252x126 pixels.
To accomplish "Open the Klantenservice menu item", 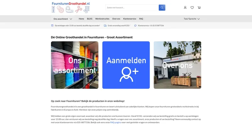I will (x=129, y=19).
